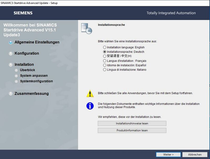This screenshot has height=159, width=210.
Task: Click the yellow warning triangle icon
Action: 90,93
